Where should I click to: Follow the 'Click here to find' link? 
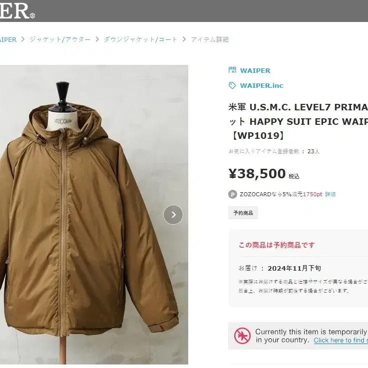pos(341,341)
